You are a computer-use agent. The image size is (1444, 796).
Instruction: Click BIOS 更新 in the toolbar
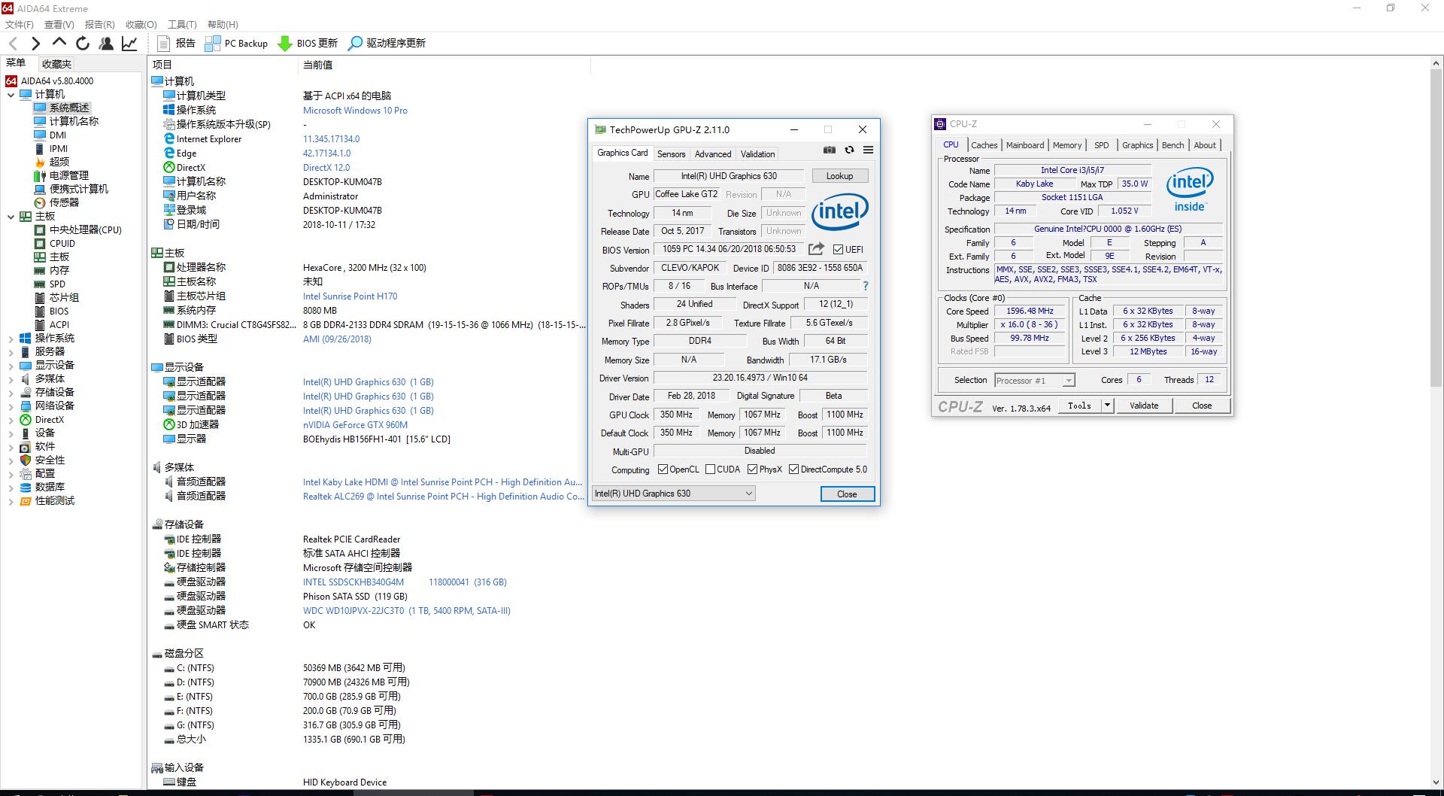pos(308,44)
